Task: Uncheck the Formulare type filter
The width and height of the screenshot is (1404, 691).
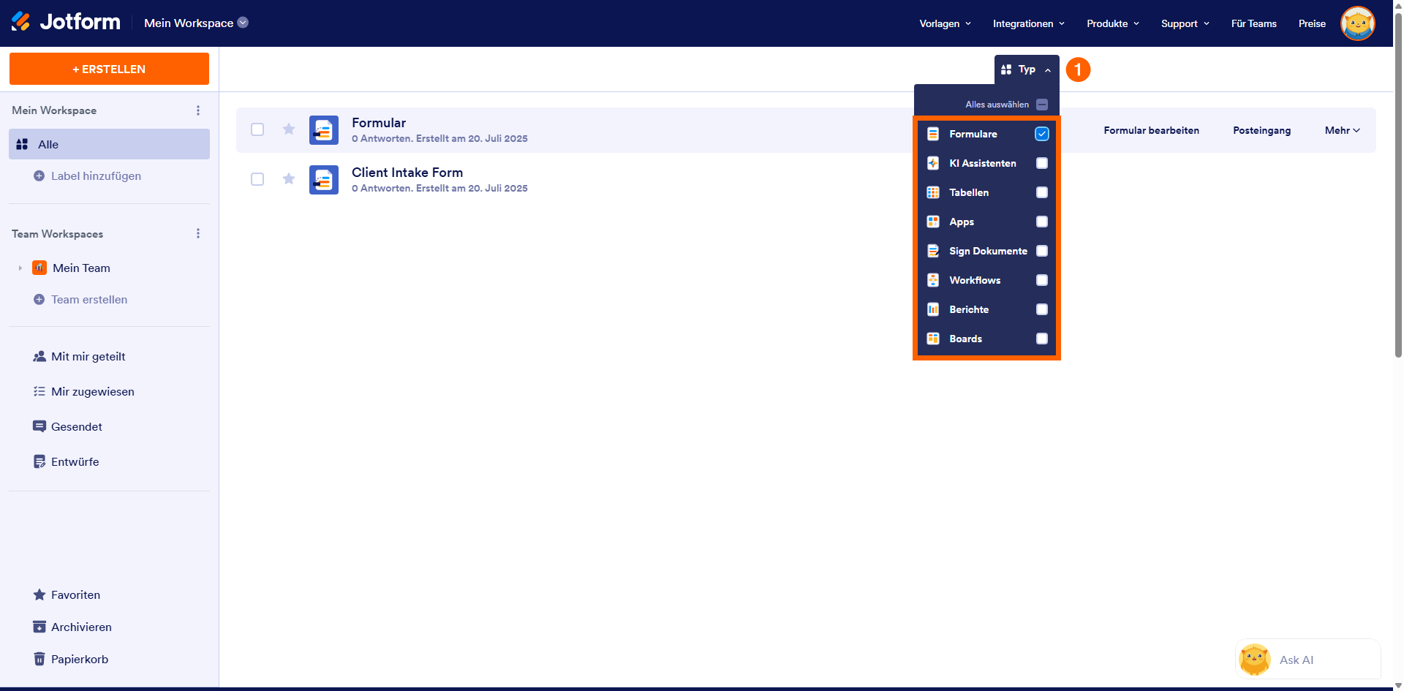Action: [1042, 134]
